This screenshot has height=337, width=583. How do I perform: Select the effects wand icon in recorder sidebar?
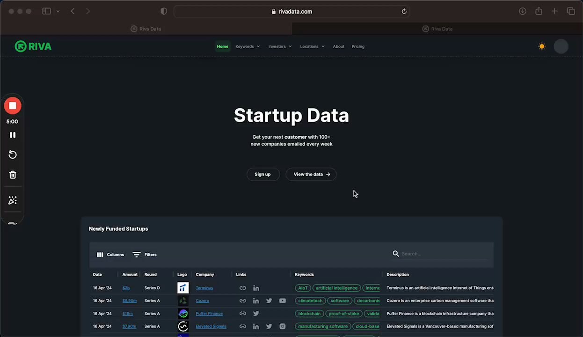tap(12, 200)
